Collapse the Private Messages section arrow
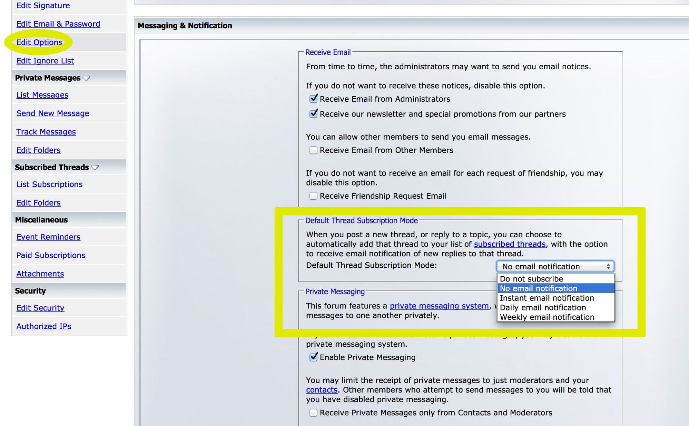Viewport: 689px width, 426px height. pyautogui.click(x=87, y=78)
